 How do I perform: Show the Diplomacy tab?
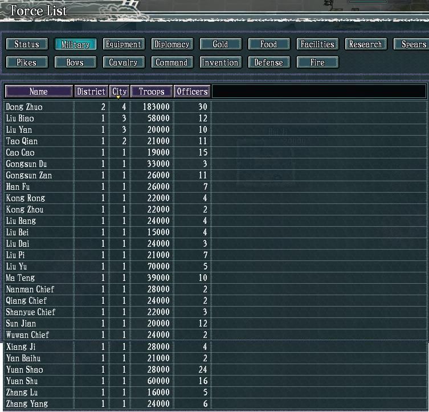171,44
